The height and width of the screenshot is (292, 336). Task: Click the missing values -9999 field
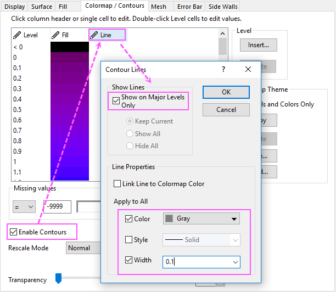tap(57, 207)
